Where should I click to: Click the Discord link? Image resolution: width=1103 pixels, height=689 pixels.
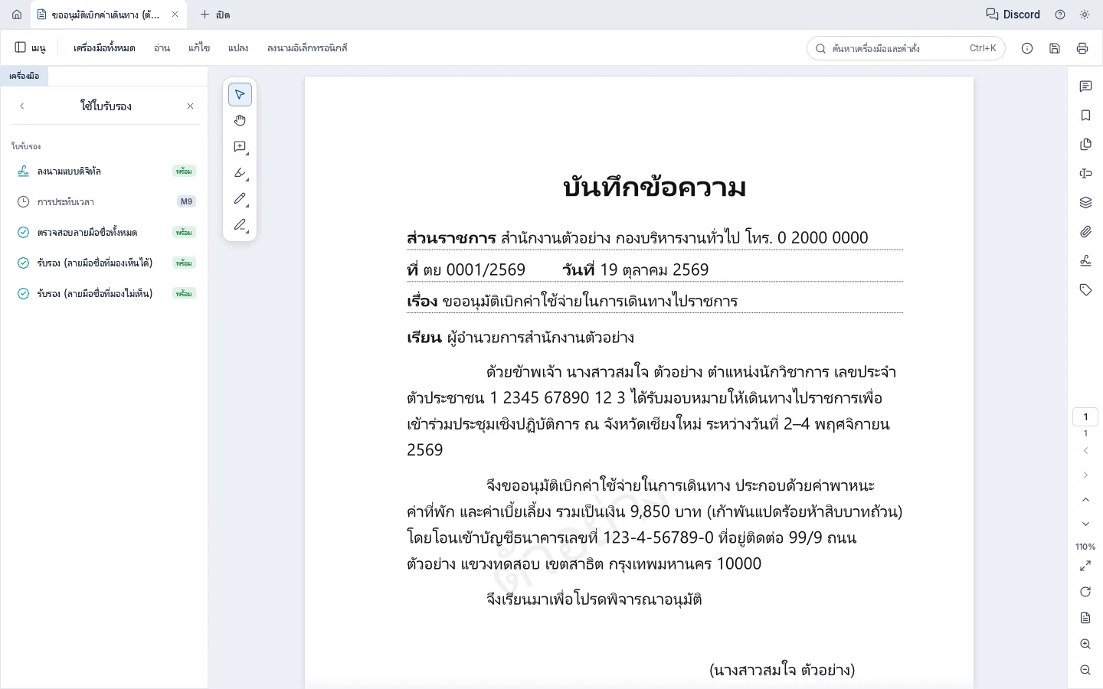tap(1013, 15)
